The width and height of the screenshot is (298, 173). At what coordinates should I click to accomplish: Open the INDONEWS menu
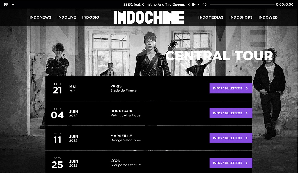click(x=40, y=17)
